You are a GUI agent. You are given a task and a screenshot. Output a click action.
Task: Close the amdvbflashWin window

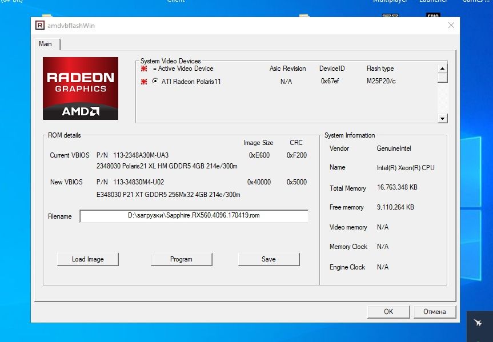[451, 25]
